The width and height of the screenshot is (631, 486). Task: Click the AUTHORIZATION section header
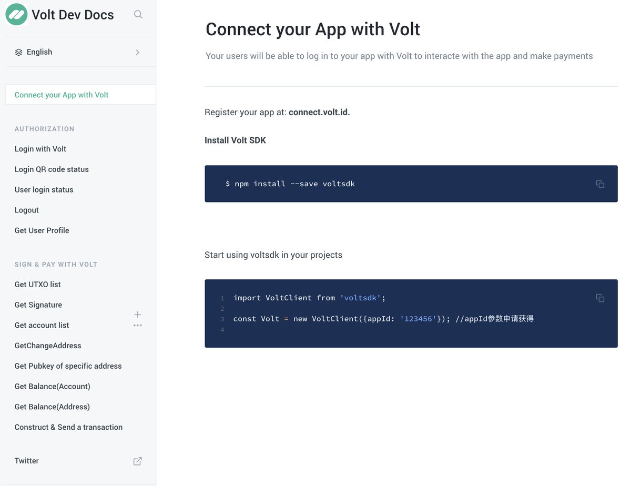click(45, 129)
